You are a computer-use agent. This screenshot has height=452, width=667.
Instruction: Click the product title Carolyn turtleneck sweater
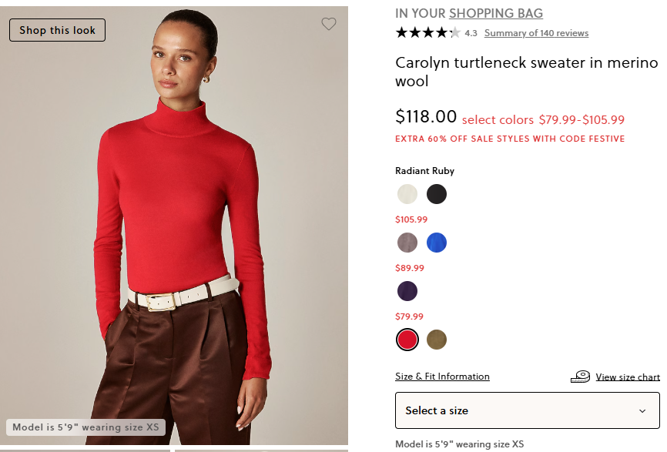527,72
